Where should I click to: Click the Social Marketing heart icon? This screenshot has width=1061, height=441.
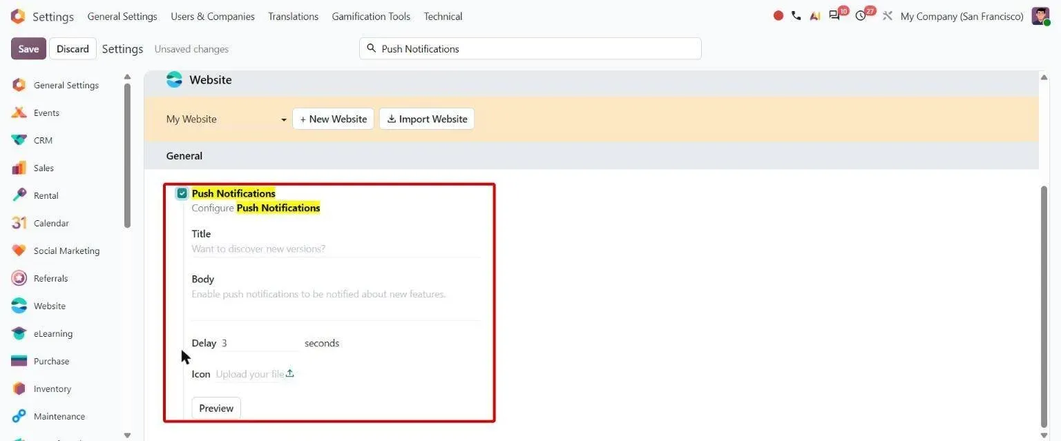point(19,251)
